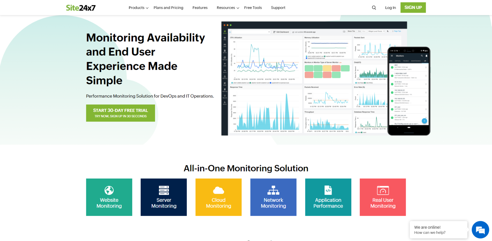Click the globe icon on Website Monitoring
The height and width of the screenshot is (241, 492).
(109, 190)
